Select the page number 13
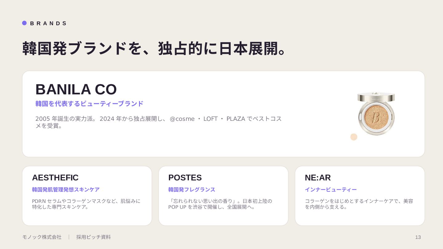 pos(418,237)
